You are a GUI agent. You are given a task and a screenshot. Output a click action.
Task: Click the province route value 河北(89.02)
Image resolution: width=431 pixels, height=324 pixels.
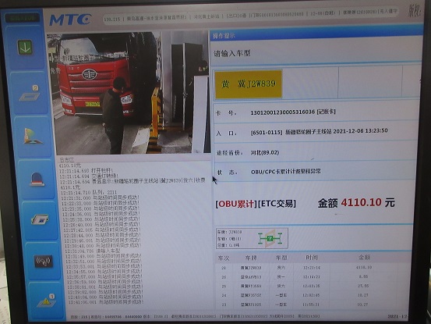[265, 152]
